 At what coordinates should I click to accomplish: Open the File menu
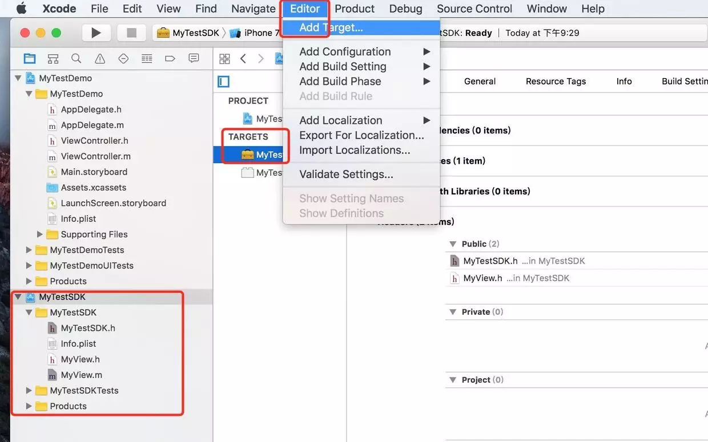point(99,9)
